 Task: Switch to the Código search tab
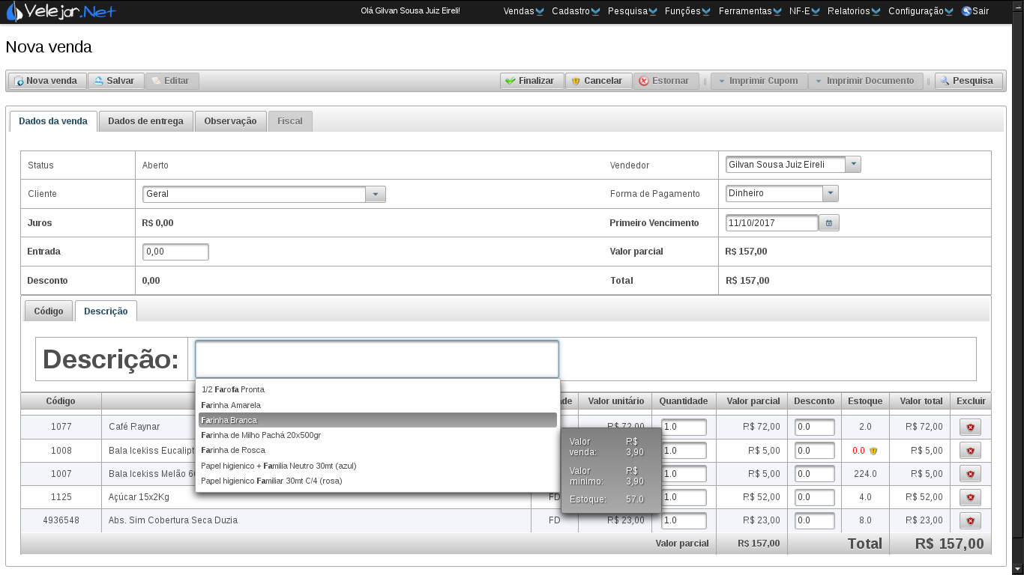49,311
